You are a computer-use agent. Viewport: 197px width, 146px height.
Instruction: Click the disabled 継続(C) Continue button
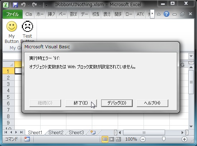[x=45, y=103]
